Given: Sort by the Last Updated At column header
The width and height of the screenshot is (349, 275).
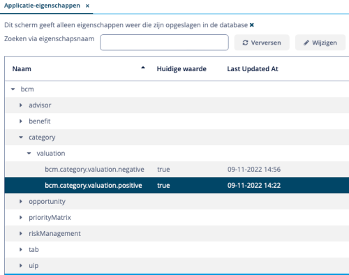Looking at the screenshot, I should point(253,69).
